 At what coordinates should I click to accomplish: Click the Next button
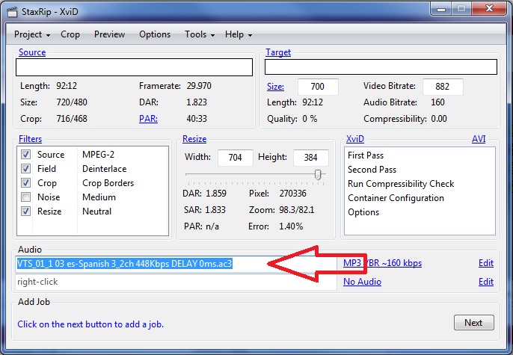(x=474, y=323)
